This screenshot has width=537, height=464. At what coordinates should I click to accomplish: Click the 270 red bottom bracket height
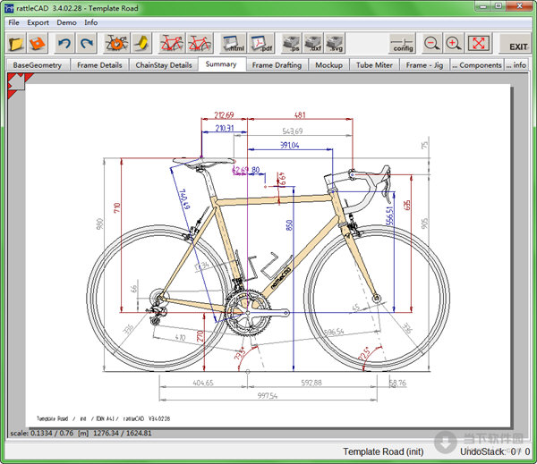[200, 336]
